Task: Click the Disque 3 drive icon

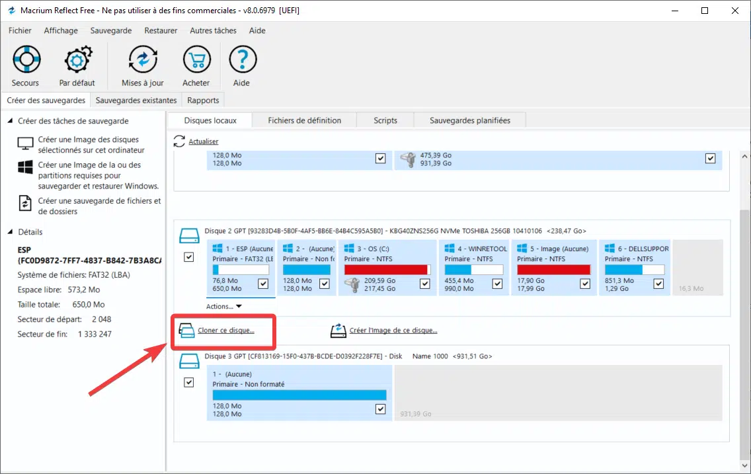Action: tap(189, 361)
